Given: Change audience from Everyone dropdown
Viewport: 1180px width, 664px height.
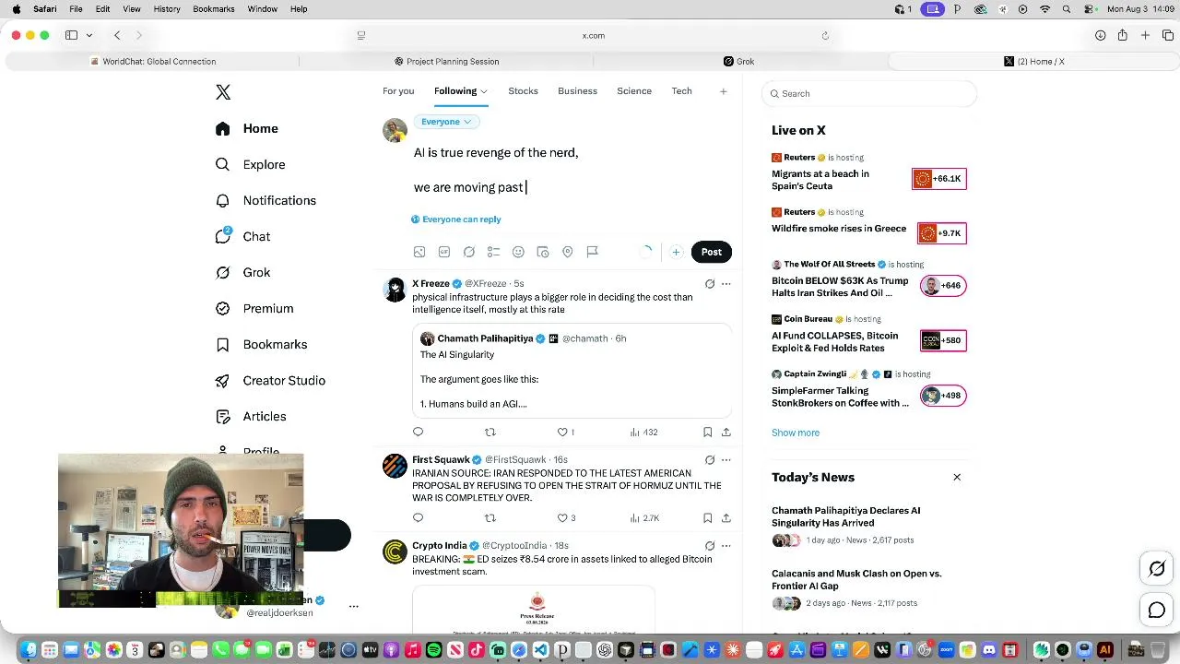Looking at the screenshot, I should coord(445,122).
